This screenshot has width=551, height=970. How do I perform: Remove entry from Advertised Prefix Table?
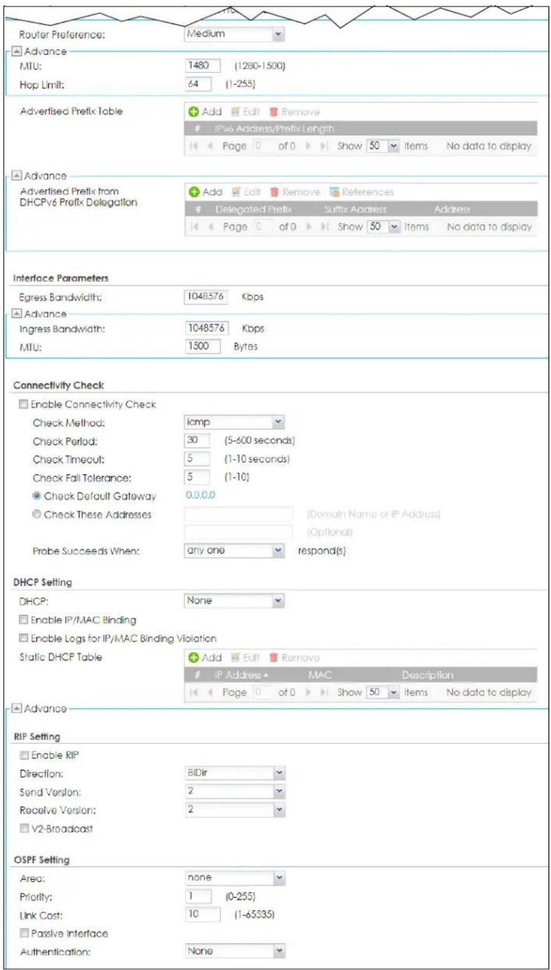295,112
